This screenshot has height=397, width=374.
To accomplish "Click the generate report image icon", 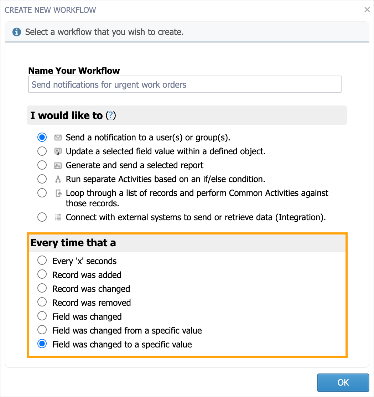I will click(58, 166).
